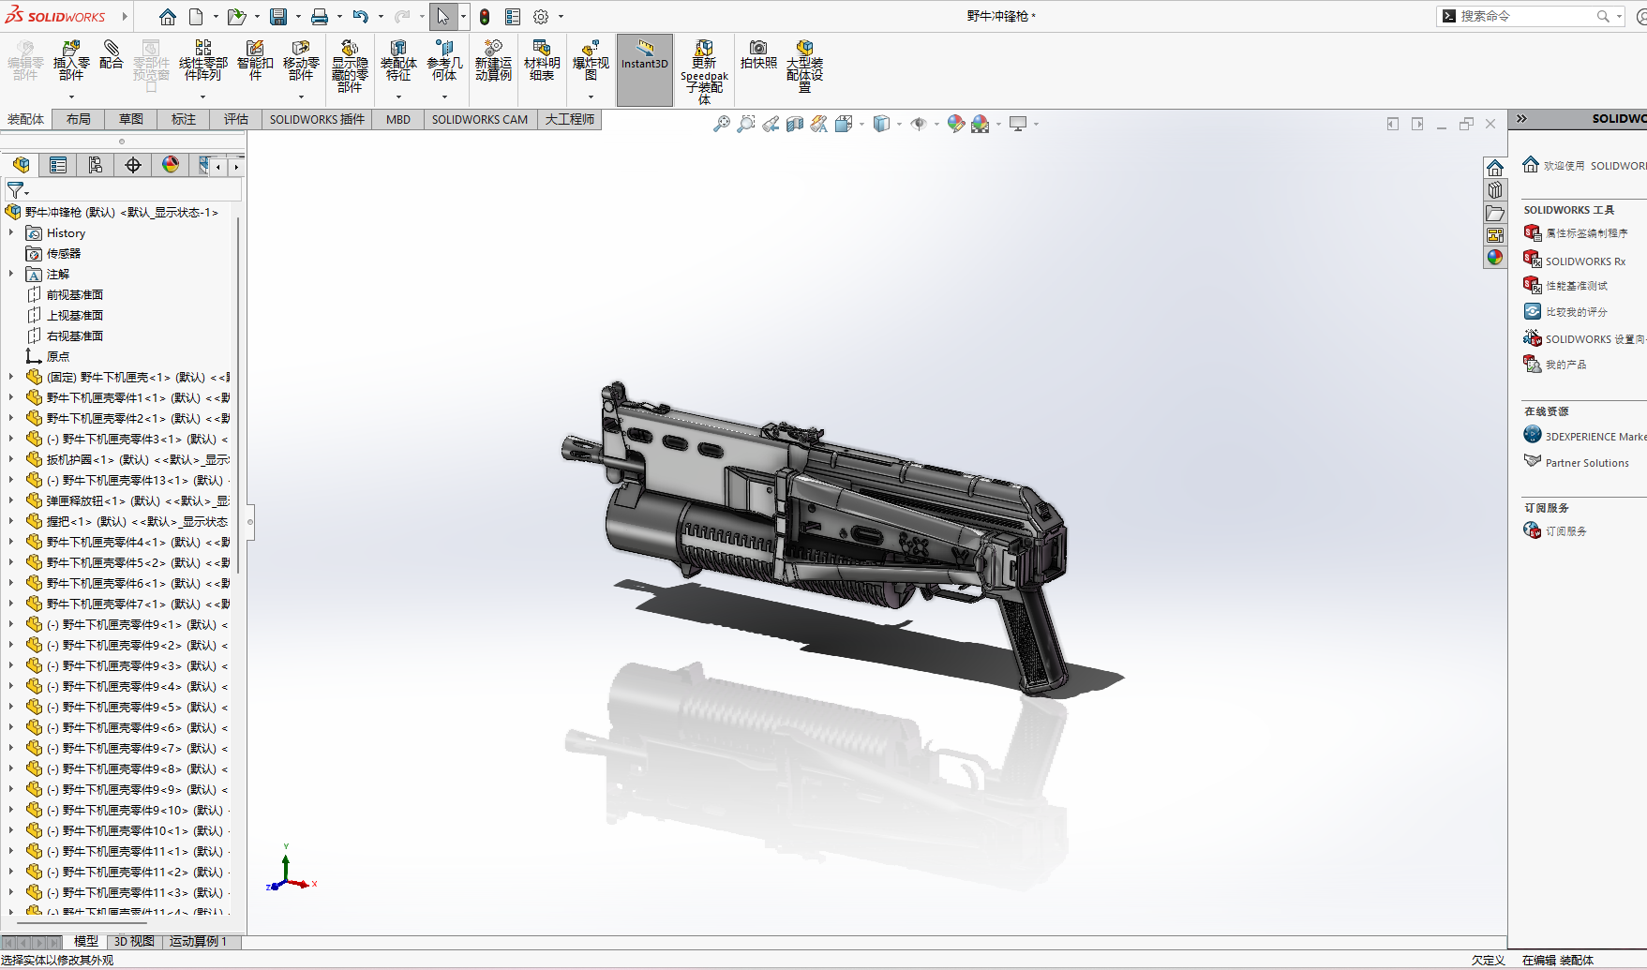Viewport: 1647px width, 970px height.
Task: Open the SOLIDWORKS menu flyout arrow
Action: tap(124, 17)
